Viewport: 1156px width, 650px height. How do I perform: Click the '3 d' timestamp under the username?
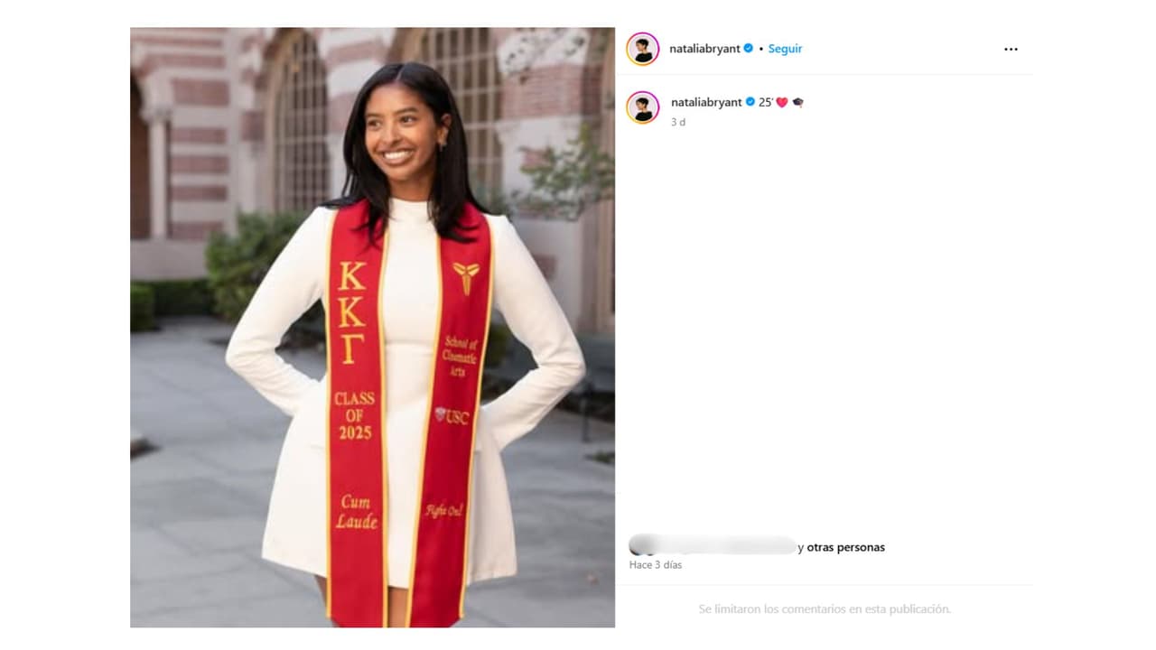[x=677, y=122]
